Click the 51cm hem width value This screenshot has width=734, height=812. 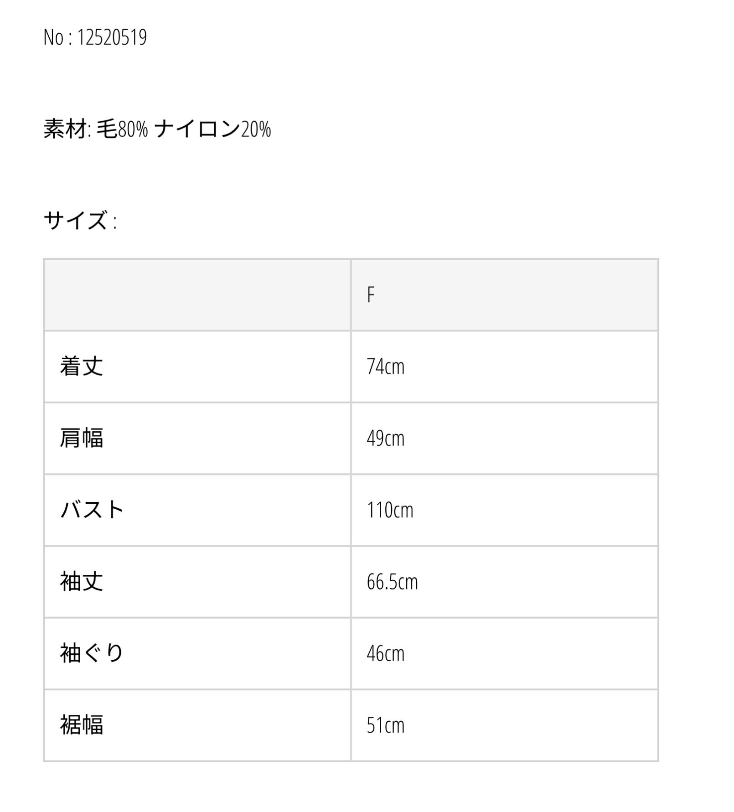tap(385, 725)
